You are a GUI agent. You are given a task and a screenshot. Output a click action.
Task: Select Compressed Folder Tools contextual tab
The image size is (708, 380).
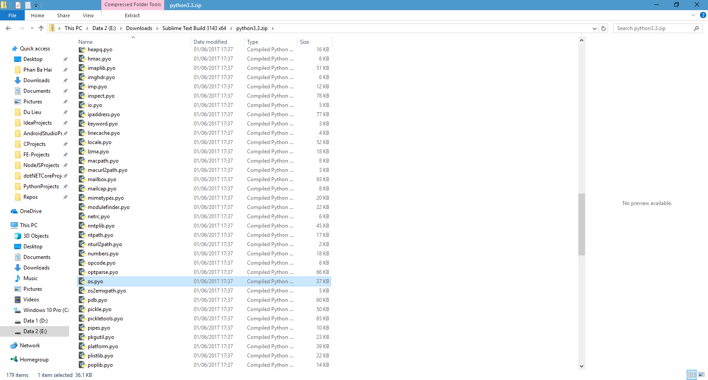click(133, 5)
